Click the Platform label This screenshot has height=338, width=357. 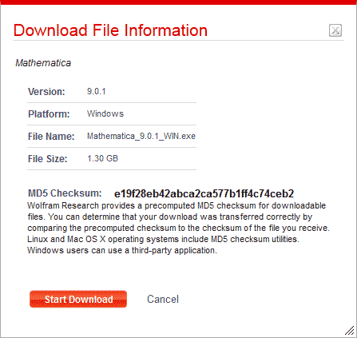[x=49, y=114]
